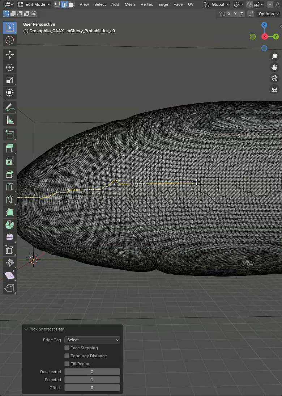Tick the Fill Region checkbox
Screen dimensions: 282x396
coord(67,364)
